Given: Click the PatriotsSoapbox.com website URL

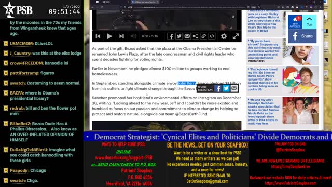Looking at the screenshot, I should (290, 183).
